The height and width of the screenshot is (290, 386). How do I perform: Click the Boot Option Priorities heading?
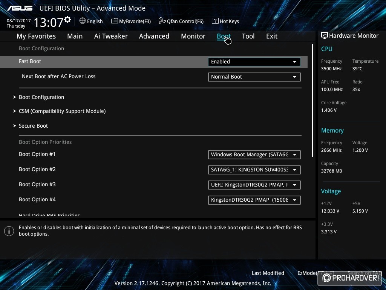(x=45, y=142)
